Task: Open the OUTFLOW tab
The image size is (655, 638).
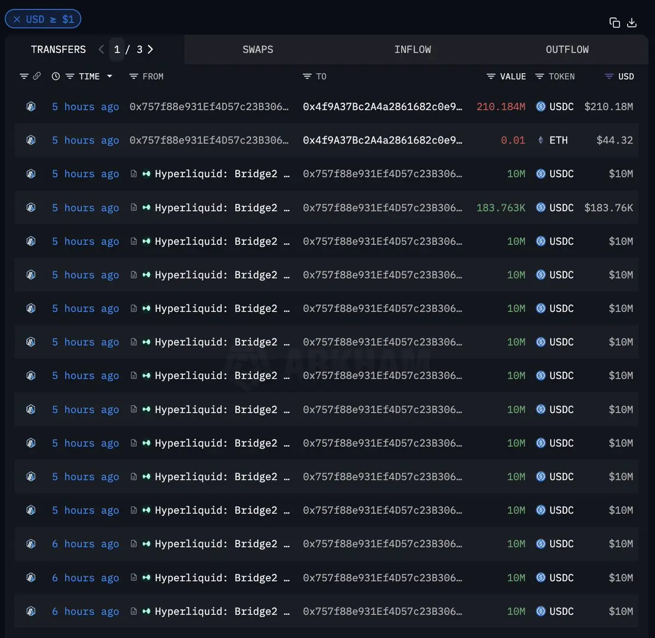Action: (x=567, y=50)
